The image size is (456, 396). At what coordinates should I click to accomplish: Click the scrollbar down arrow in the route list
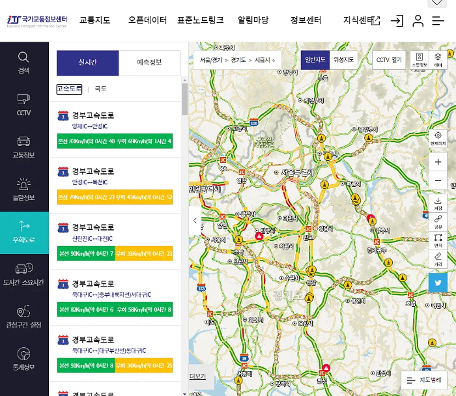pyautogui.click(x=184, y=393)
